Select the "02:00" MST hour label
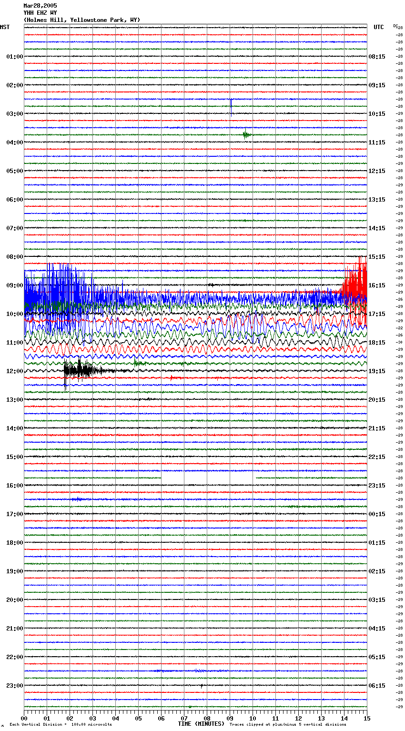This screenshot has width=405, height=731. tap(15, 85)
